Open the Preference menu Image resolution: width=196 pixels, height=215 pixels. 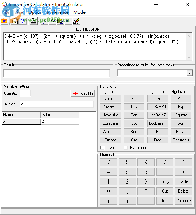click(x=58, y=12)
